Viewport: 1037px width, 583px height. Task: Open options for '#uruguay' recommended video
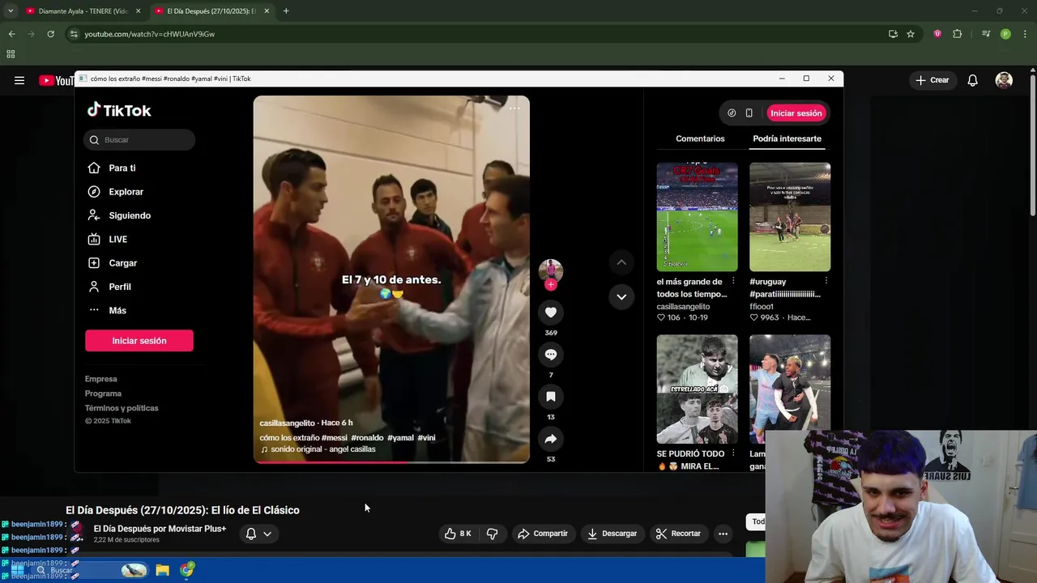click(x=826, y=281)
